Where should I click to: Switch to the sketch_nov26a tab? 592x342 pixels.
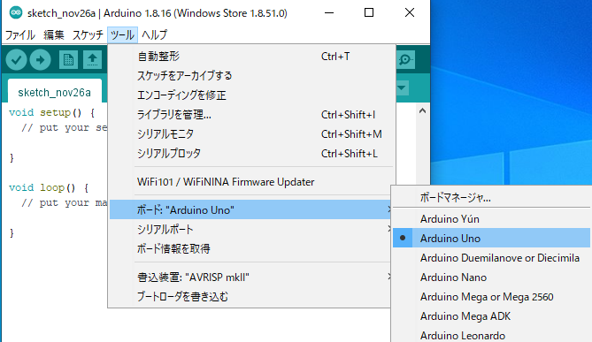click(x=54, y=92)
